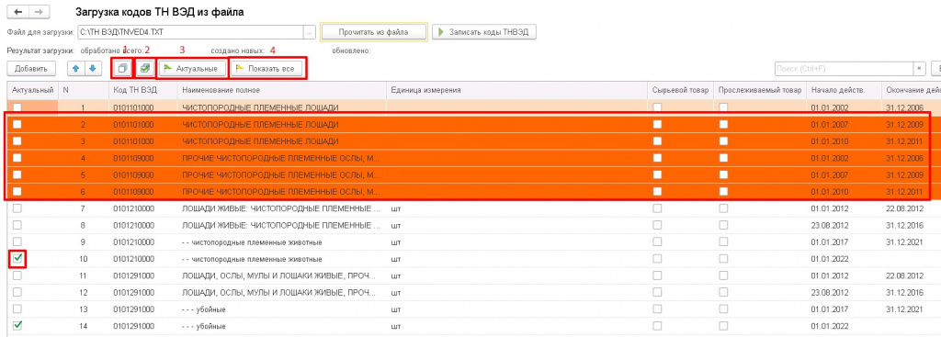The width and height of the screenshot is (941, 337).
Task: Click the file path field 'C:\ТН ВЭД\TNVED4.TXT'
Action: [190, 32]
